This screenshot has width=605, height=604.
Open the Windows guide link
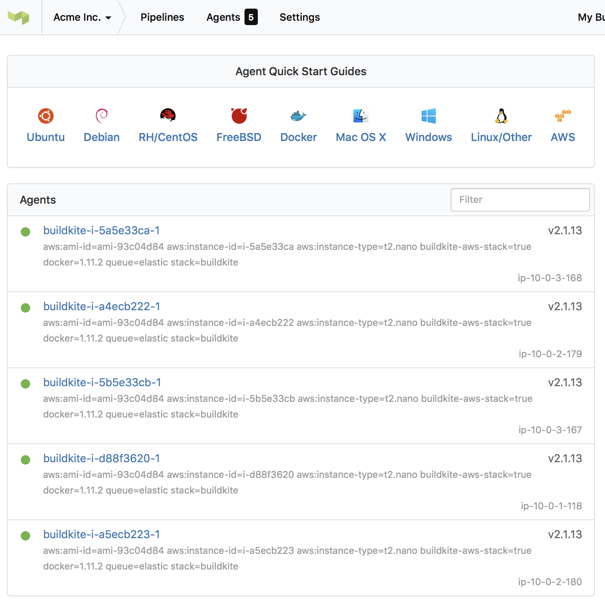[x=429, y=137]
